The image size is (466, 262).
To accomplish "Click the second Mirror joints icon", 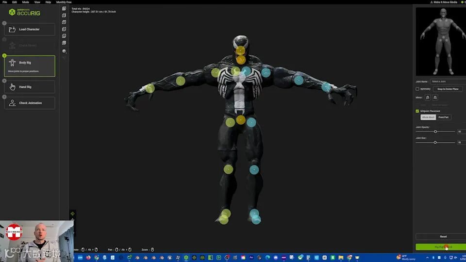I will [435, 98].
